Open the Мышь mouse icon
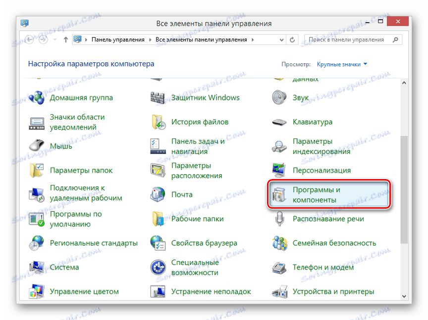 tap(37, 145)
